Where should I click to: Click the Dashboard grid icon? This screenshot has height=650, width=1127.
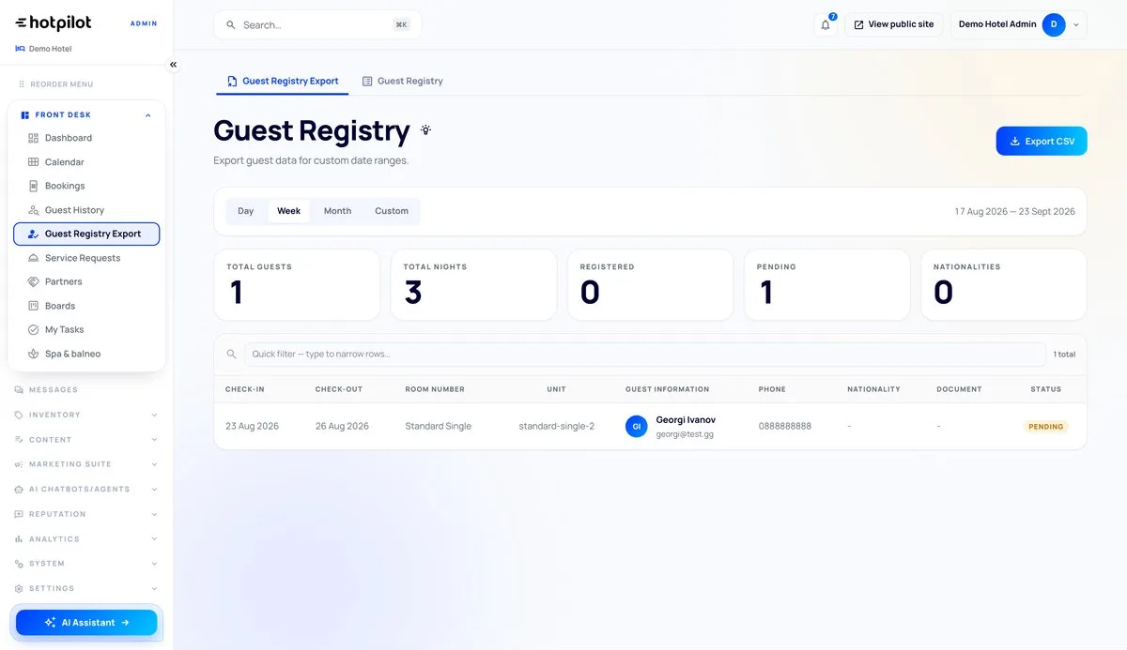(34, 138)
